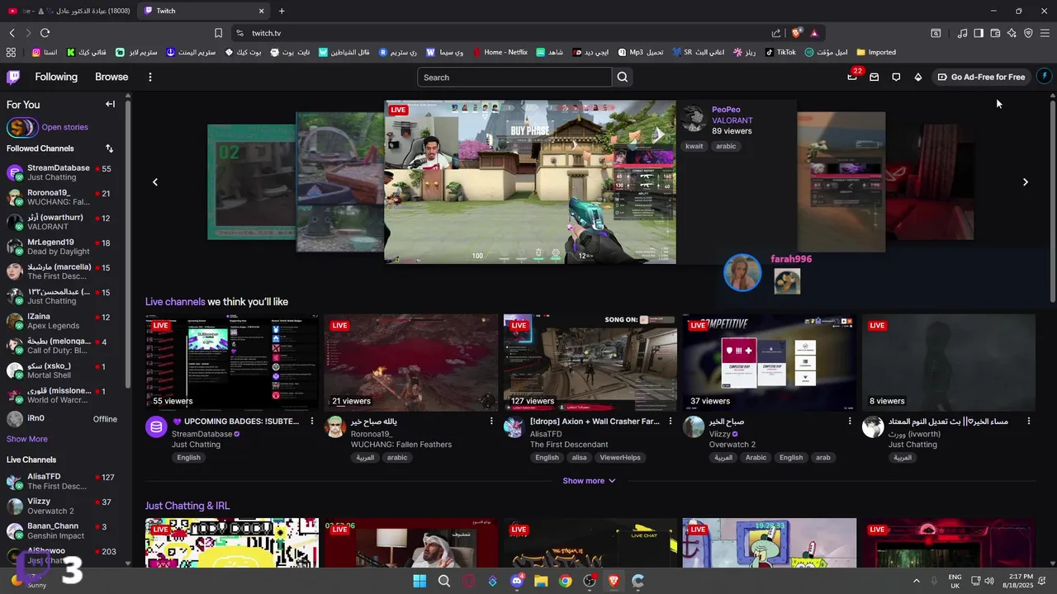
Task: Open Discord from the taskbar
Action: [517, 581]
